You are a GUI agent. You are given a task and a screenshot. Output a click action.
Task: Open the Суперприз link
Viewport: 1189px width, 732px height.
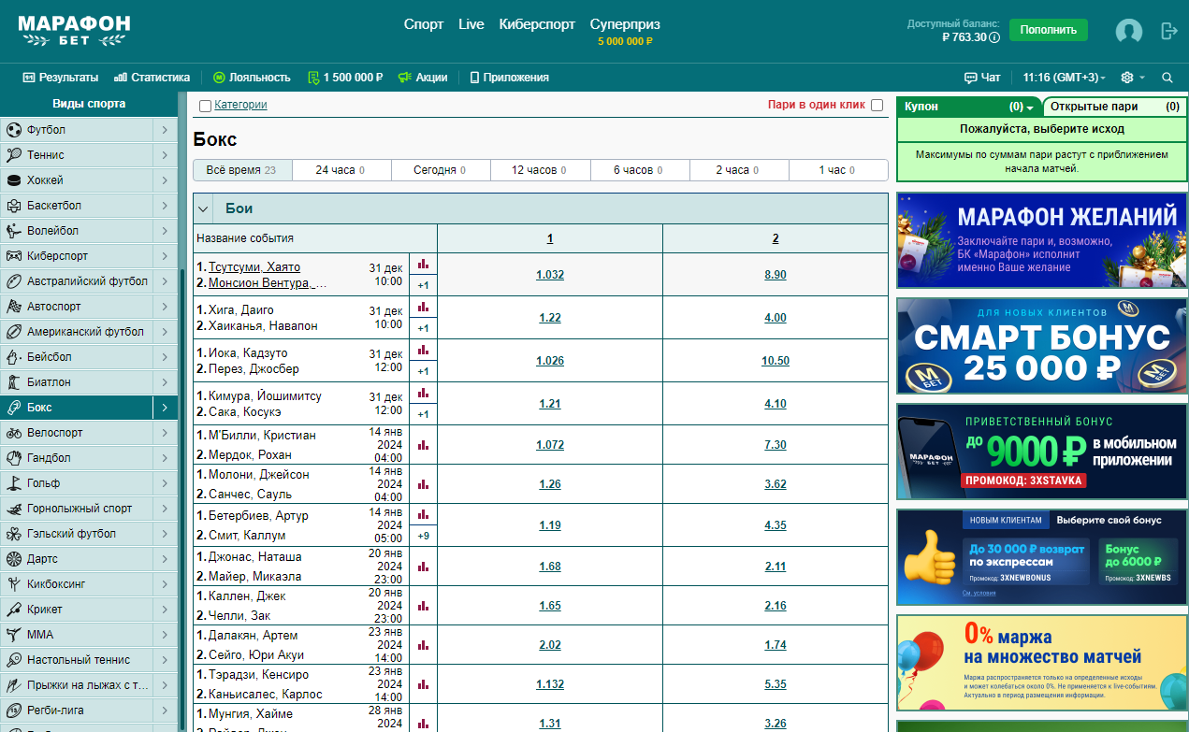coord(625,24)
